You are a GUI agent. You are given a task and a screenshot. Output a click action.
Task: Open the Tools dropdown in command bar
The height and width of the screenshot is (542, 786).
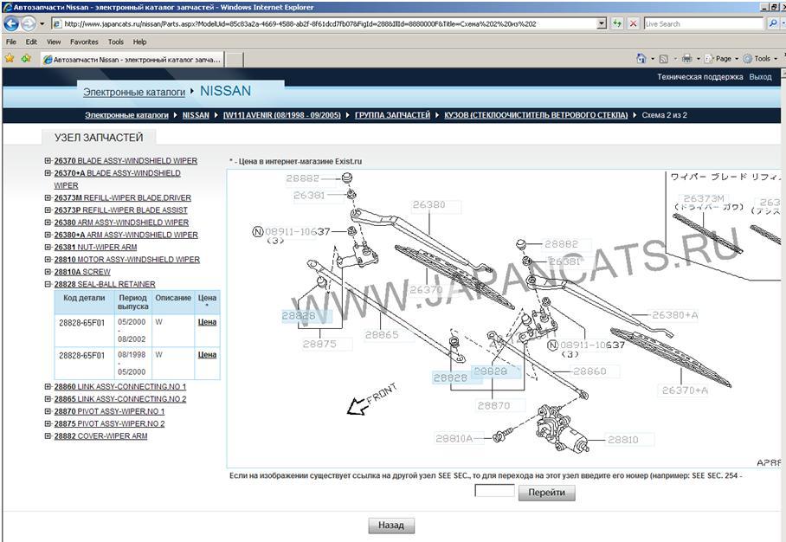click(x=761, y=59)
